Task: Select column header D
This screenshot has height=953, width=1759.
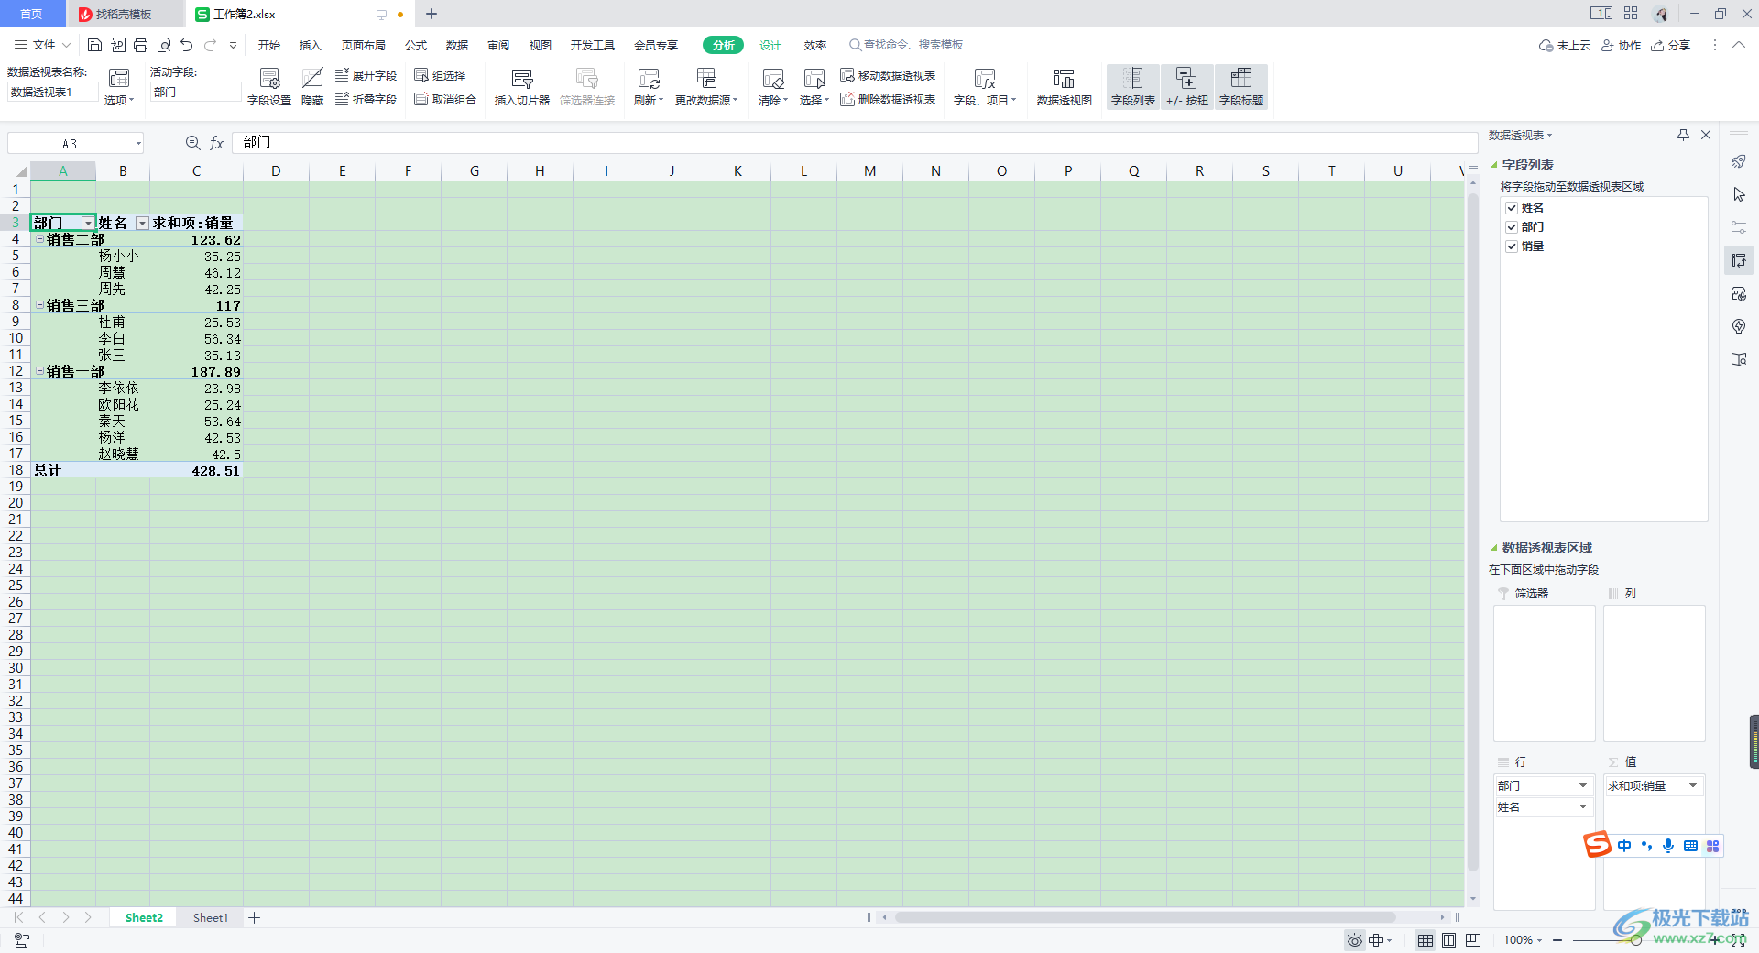Action: [x=276, y=171]
